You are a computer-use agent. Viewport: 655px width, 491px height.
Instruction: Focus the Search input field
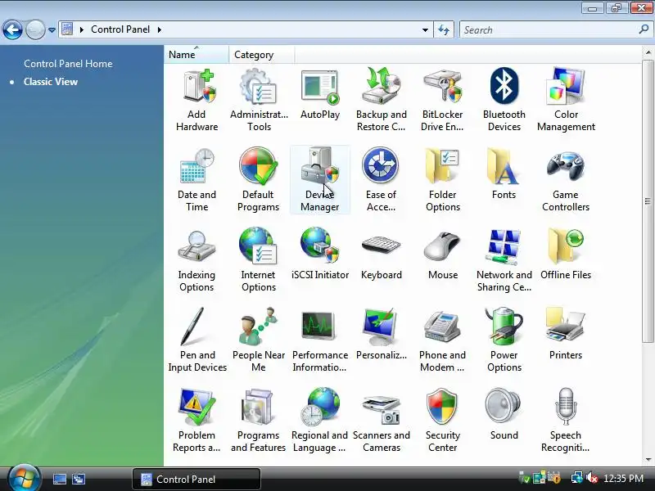[x=549, y=30]
